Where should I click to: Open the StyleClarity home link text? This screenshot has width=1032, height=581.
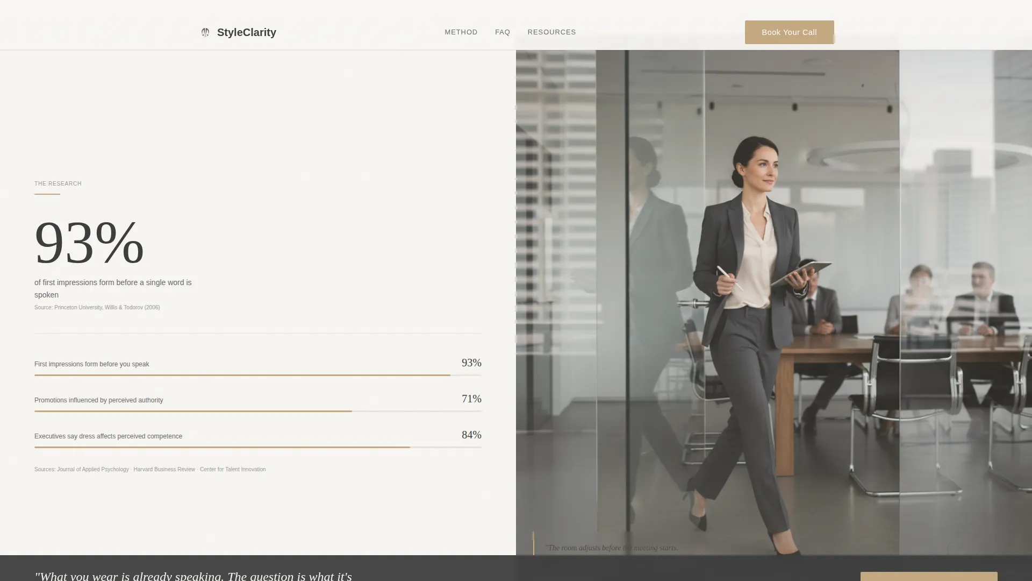247,32
